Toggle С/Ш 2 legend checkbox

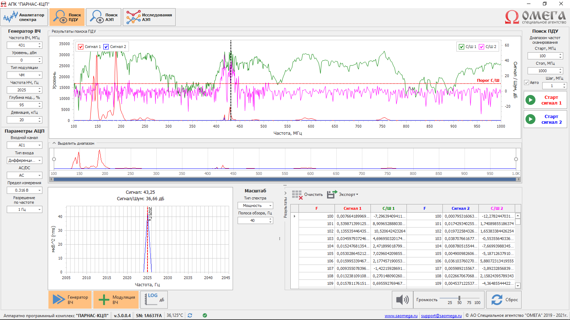[482, 47]
